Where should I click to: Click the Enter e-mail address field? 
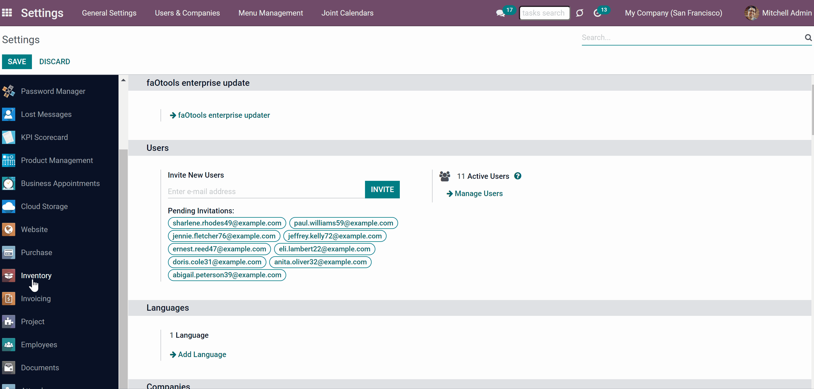(x=266, y=191)
